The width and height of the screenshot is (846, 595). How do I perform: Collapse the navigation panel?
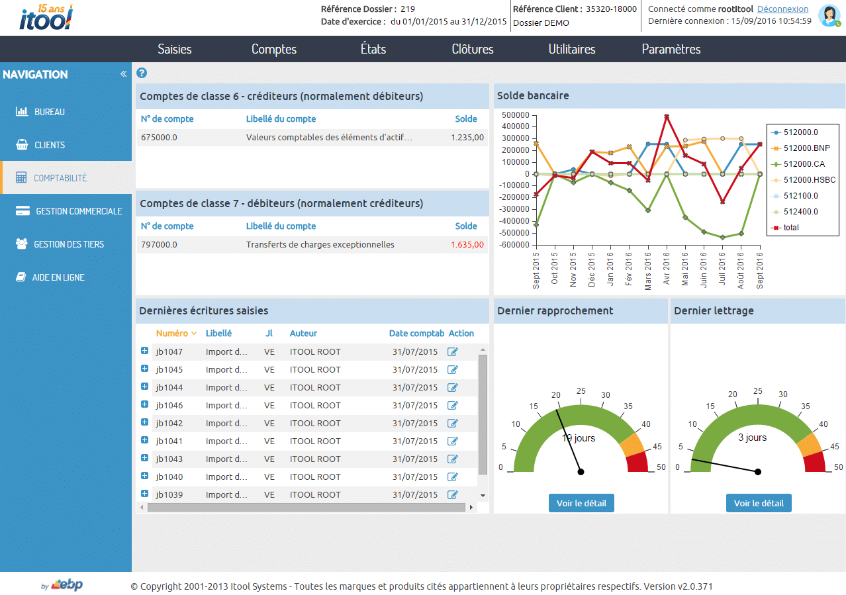pyautogui.click(x=122, y=74)
